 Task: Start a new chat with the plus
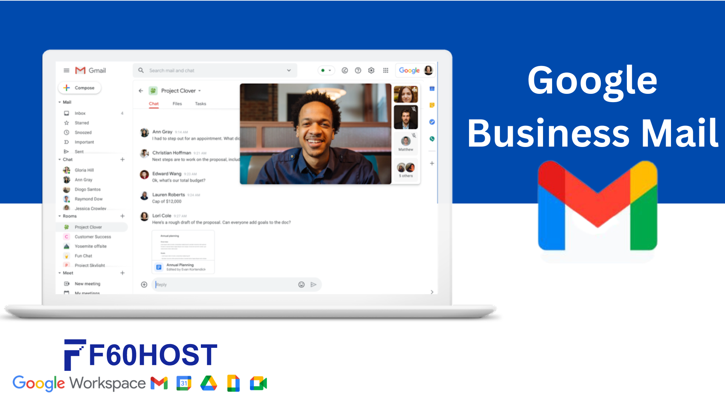pos(122,159)
